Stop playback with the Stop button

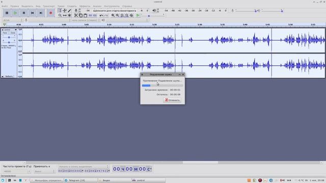(24, 13)
